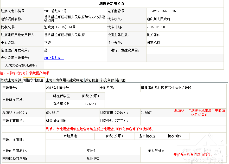Click the 是否棚改房 column header
Screen dimensions: 229x164
coord(147,136)
